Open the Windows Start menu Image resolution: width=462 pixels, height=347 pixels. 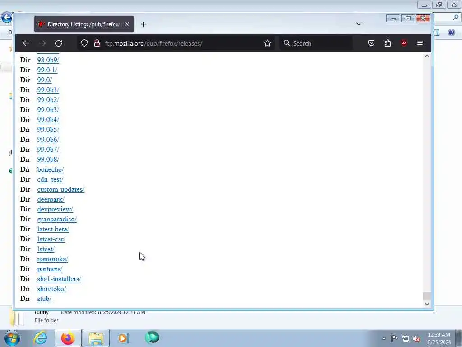tap(12, 338)
